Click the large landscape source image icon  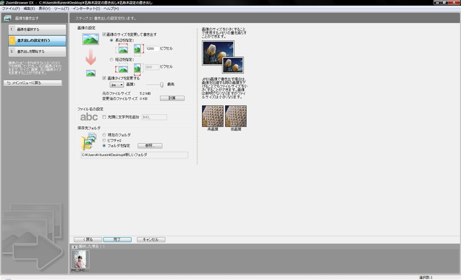pos(90,39)
